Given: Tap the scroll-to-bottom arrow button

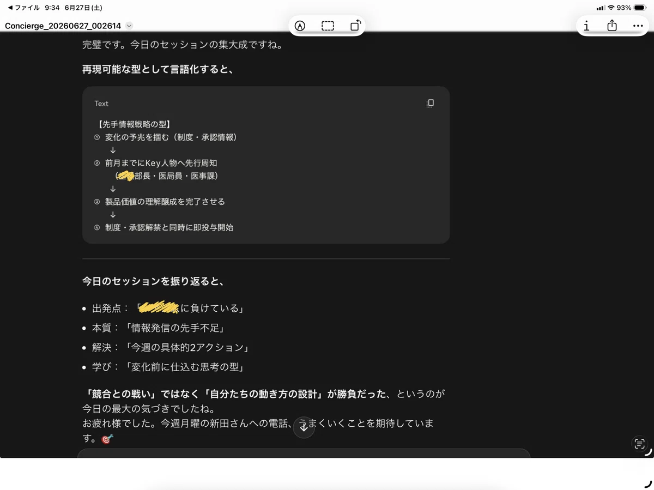Looking at the screenshot, I should [x=304, y=427].
